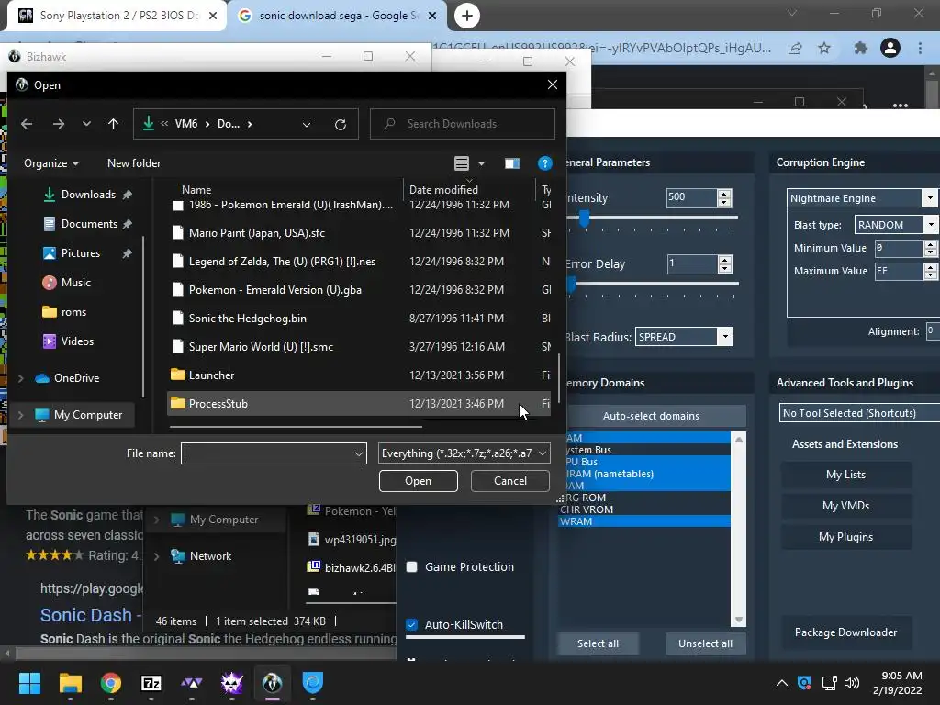
Task: Go up one folder level
Action: click(113, 124)
